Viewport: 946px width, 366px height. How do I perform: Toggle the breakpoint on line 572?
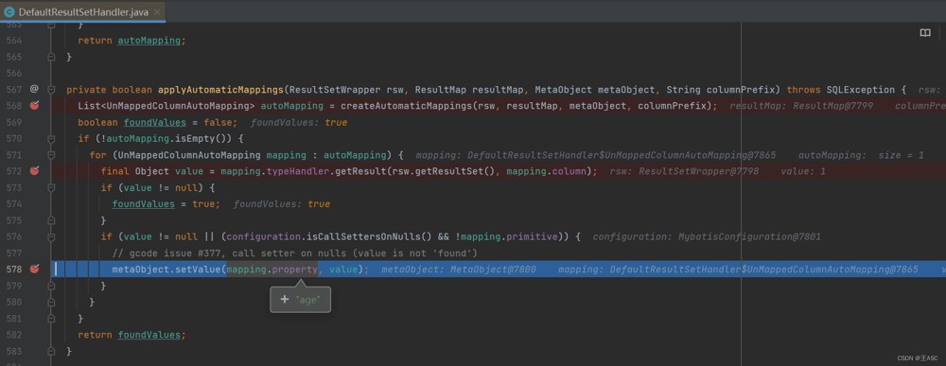click(x=34, y=170)
